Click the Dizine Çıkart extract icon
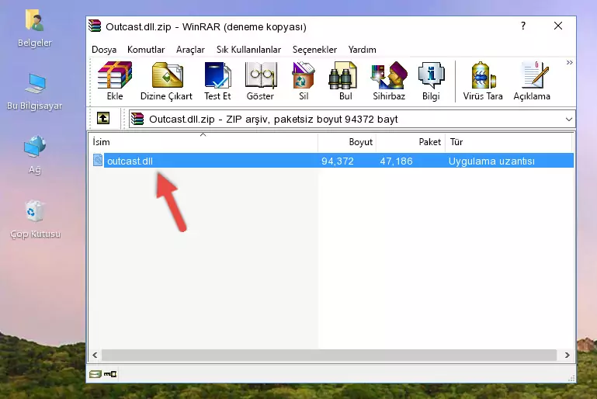597x399 pixels. [166, 81]
